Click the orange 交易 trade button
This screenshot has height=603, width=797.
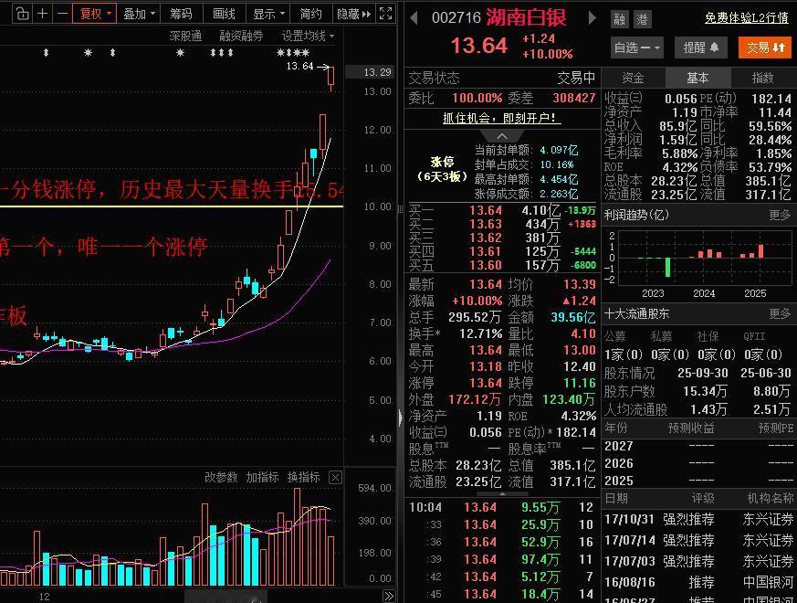pos(765,46)
